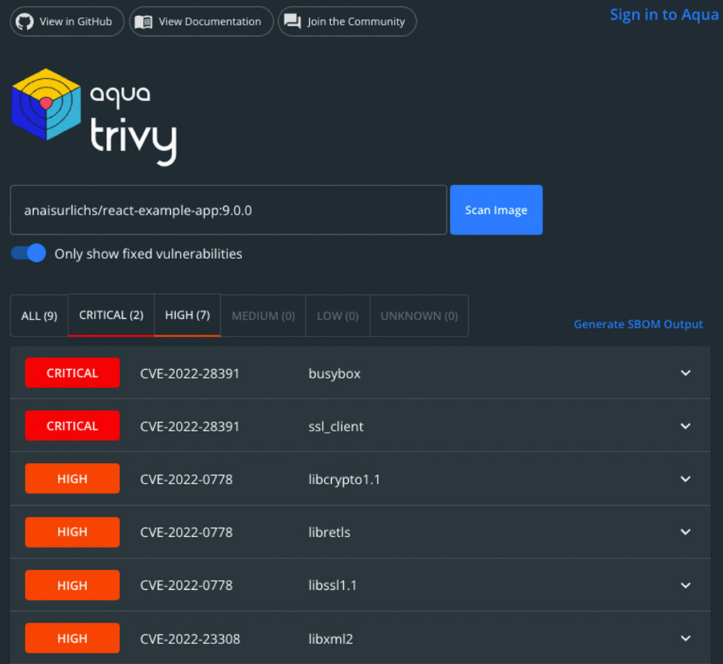
Task: Click the CRITICAL badge on the ssl_client row
Action: pyautogui.click(x=72, y=425)
